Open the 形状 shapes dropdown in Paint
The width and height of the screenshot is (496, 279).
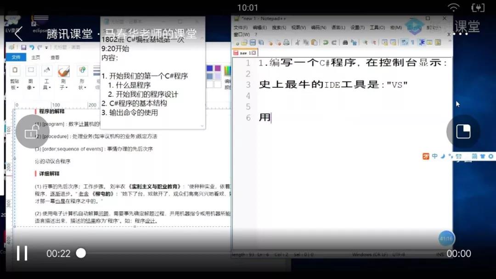tap(82, 84)
